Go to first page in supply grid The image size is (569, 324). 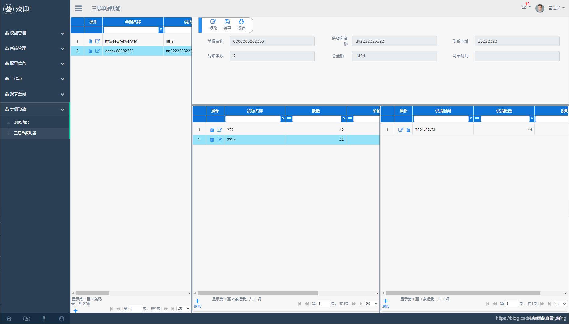coord(488,304)
